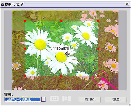Click the bottom-center red crop handle

(62, 76)
